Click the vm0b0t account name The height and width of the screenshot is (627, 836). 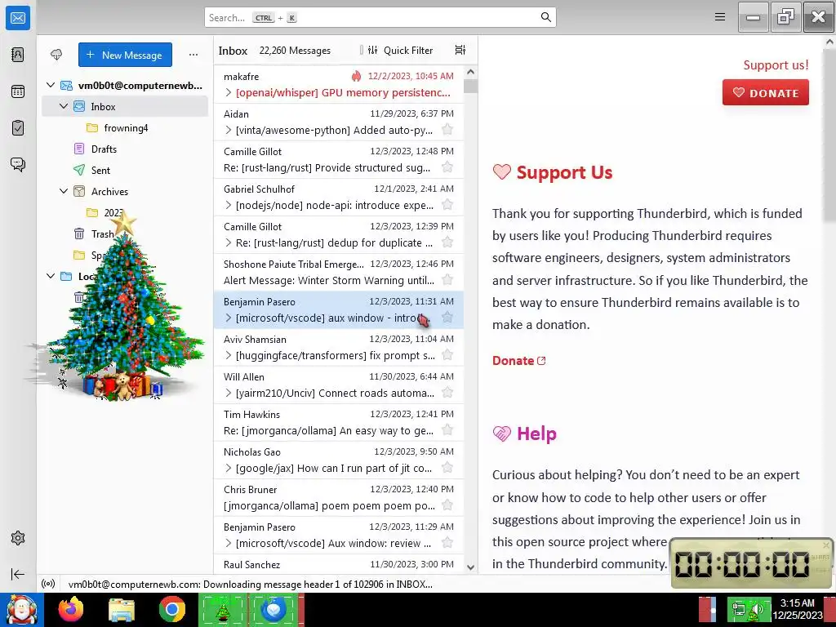[140, 85]
